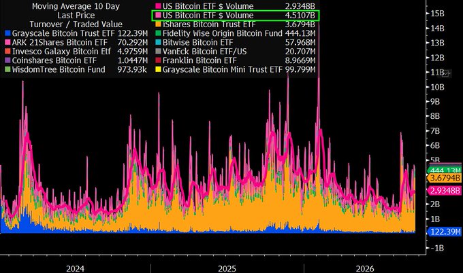The width and height of the screenshot is (463, 273).
Task: Click the 7B y-axis label
Action: click(x=435, y=131)
